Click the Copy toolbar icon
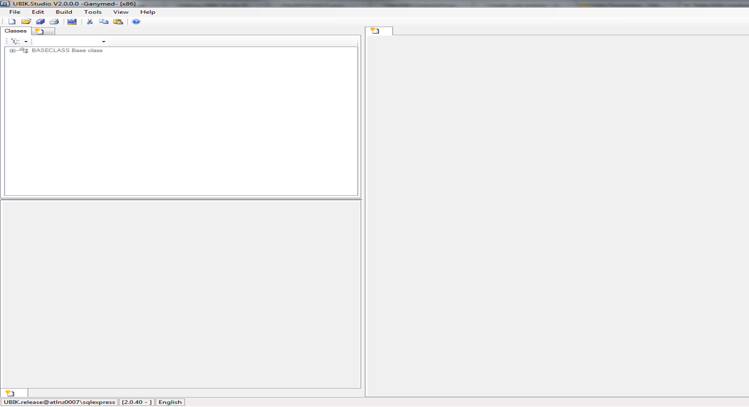The height and width of the screenshot is (407, 749). pyautogui.click(x=103, y=22)
